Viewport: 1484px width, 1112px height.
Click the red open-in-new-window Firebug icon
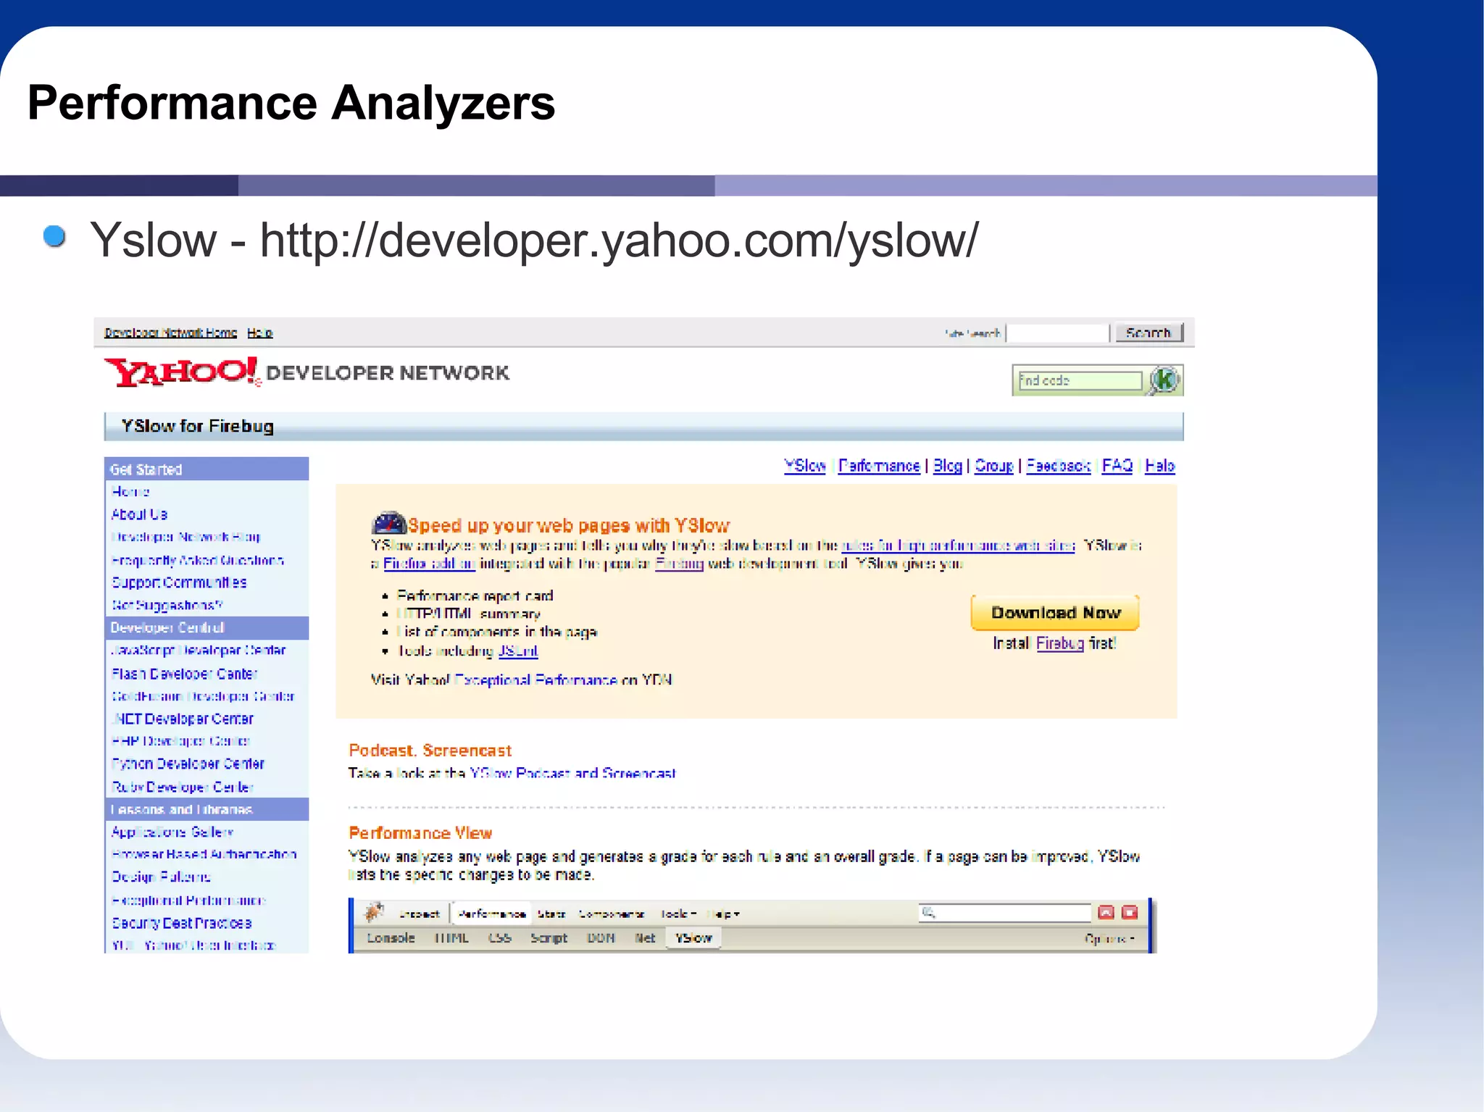pyautogui.click(x=1106, y=913)
